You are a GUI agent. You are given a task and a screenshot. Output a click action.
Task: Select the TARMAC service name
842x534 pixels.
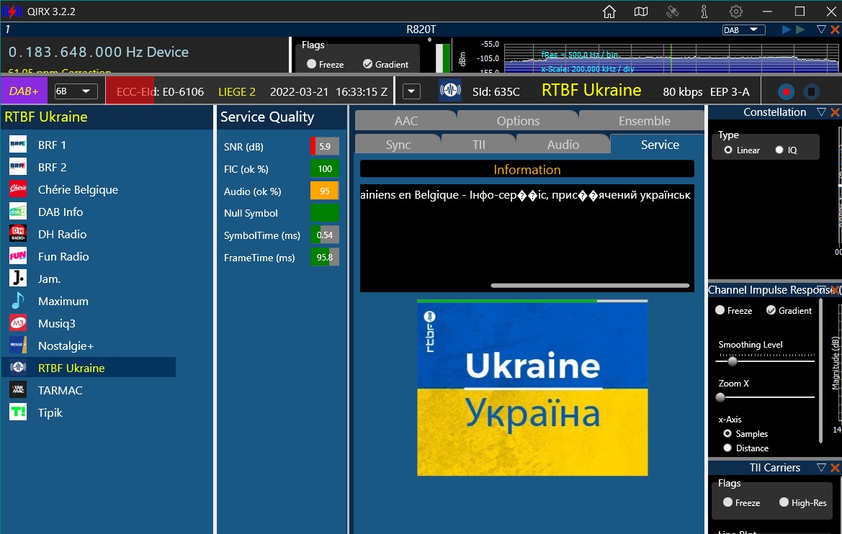click(61, 390)
